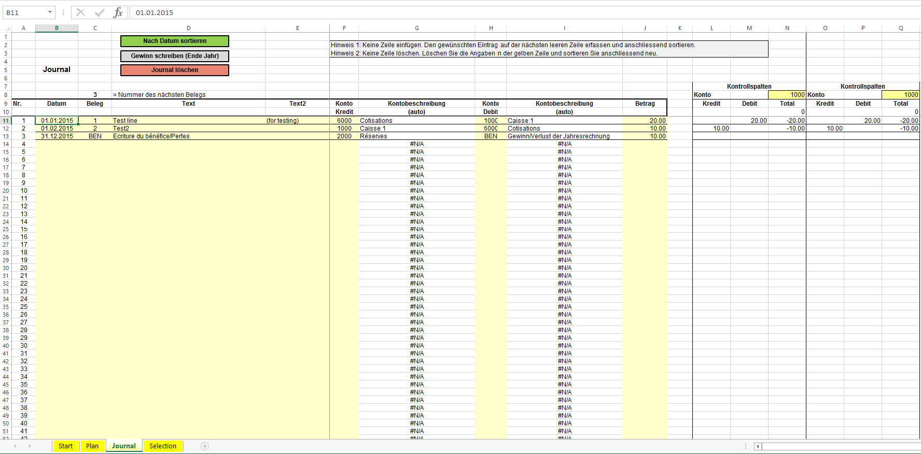The image size is (921, 454).
Task: Click the 'Betrag' column heading cell
Action: click(645, 104)
